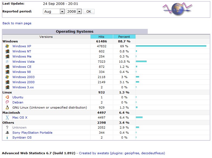This screenshot has height=158, width=212.
Task: Open the Sony PlayStation Portable link
Action: click(32, 133)
